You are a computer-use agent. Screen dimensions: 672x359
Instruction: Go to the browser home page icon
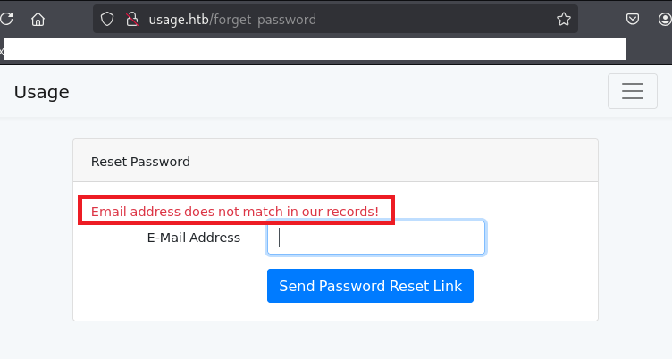(38, 19)
